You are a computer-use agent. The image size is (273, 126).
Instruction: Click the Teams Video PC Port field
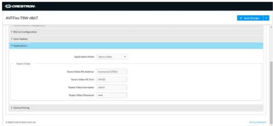click(x=112, y=79)
